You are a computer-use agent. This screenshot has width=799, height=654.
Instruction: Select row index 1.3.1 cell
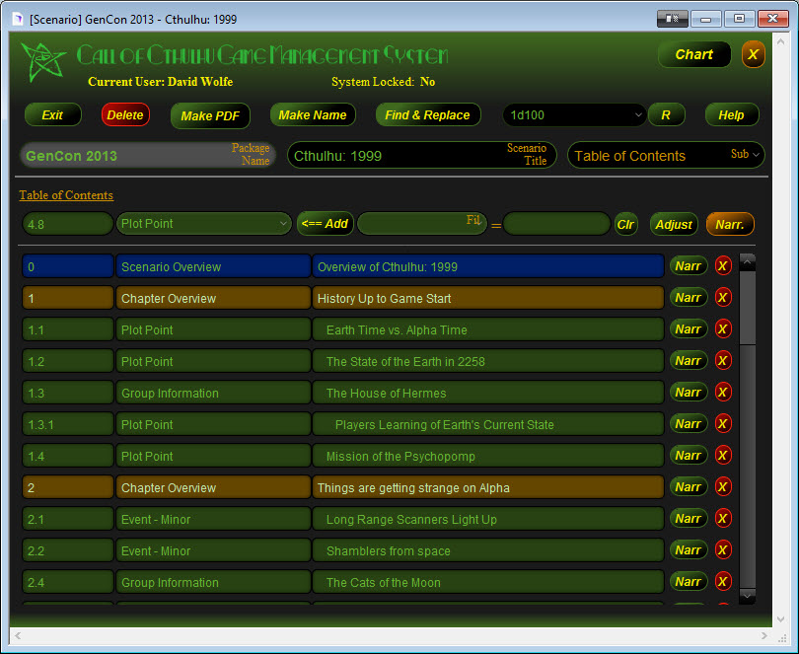pyautogui.click(x=67, y=424)
